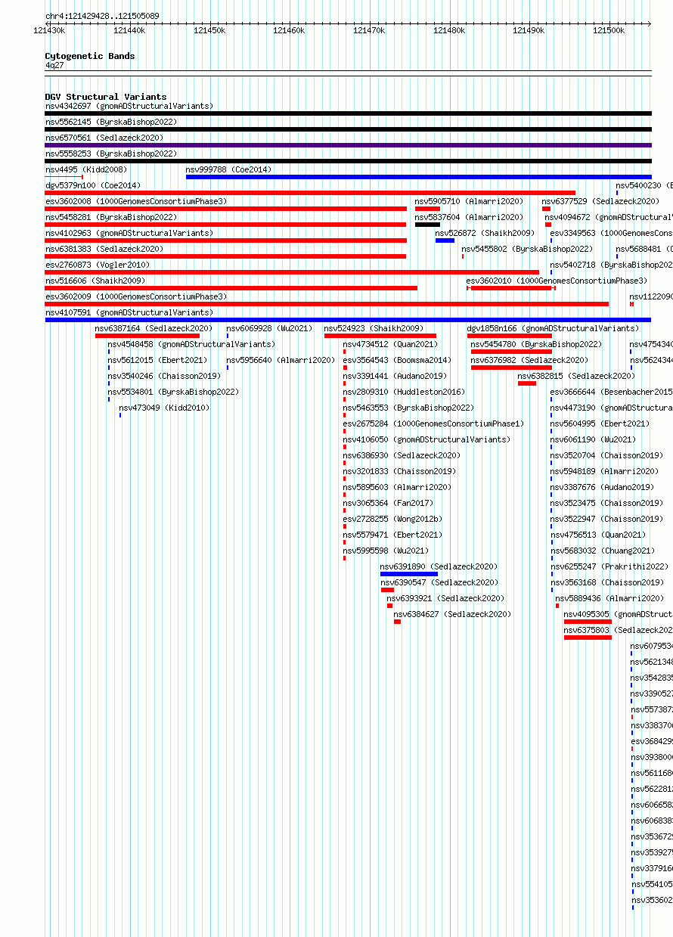Viewport: 673px width, 937px height.
Task: Open nsv5995598 Wu2021 label
Action: (386, 551)
